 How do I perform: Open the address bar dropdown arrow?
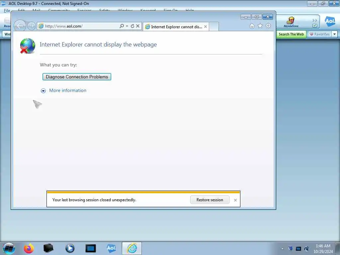click(x=127, y=26)
